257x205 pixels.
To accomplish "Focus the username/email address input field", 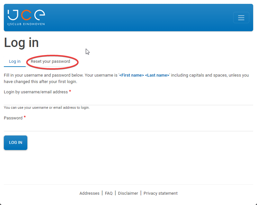I will coord(128,100).
